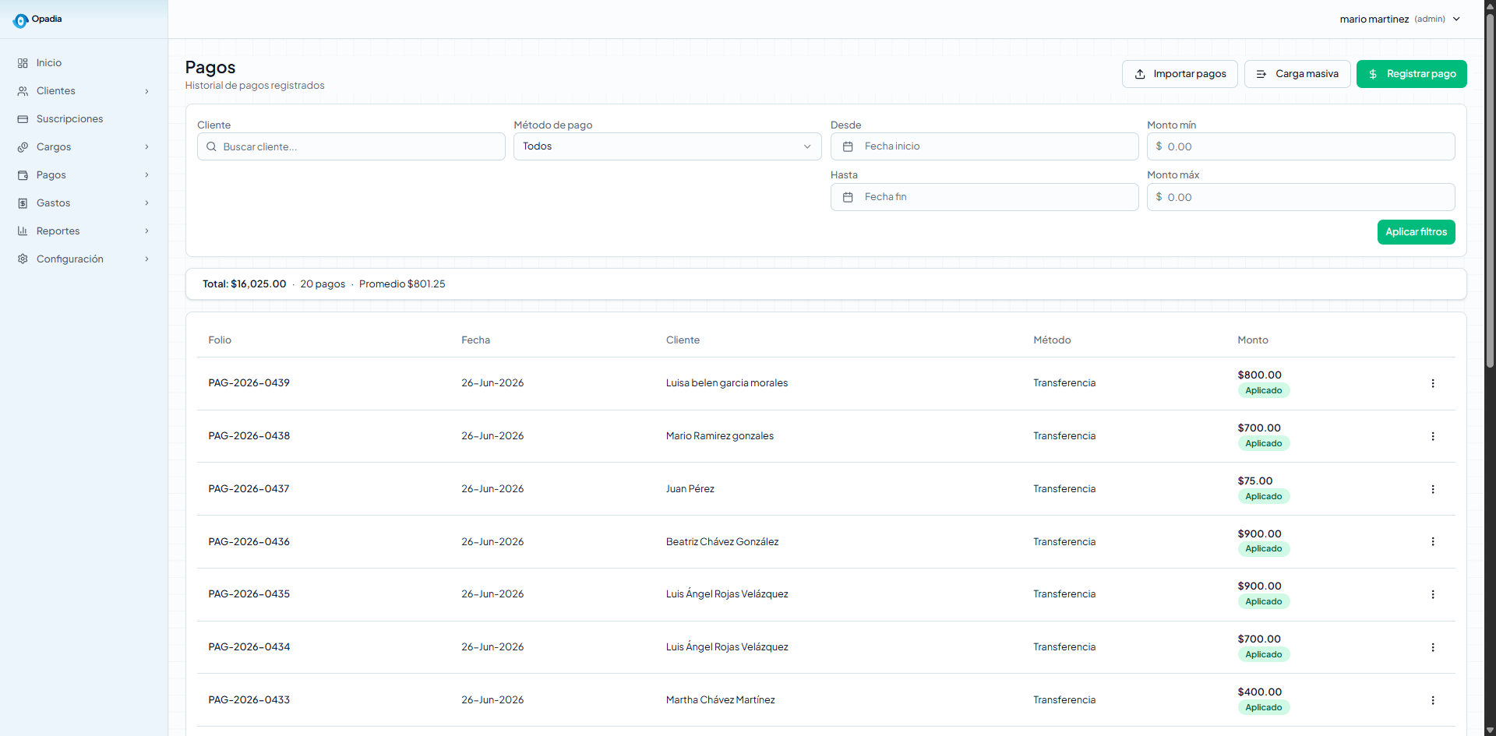Open the kebab menu for PAG-2026-0435
The height and width of the screenshot is (736, 1496).
(x=1432, y=594)
